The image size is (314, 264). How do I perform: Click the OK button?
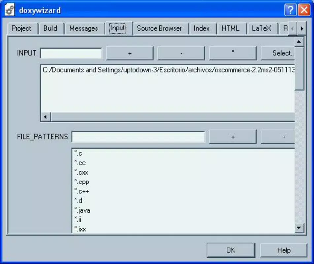coord(231,250)
